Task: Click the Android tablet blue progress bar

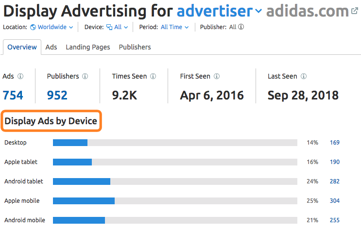Action: point(82,181)
